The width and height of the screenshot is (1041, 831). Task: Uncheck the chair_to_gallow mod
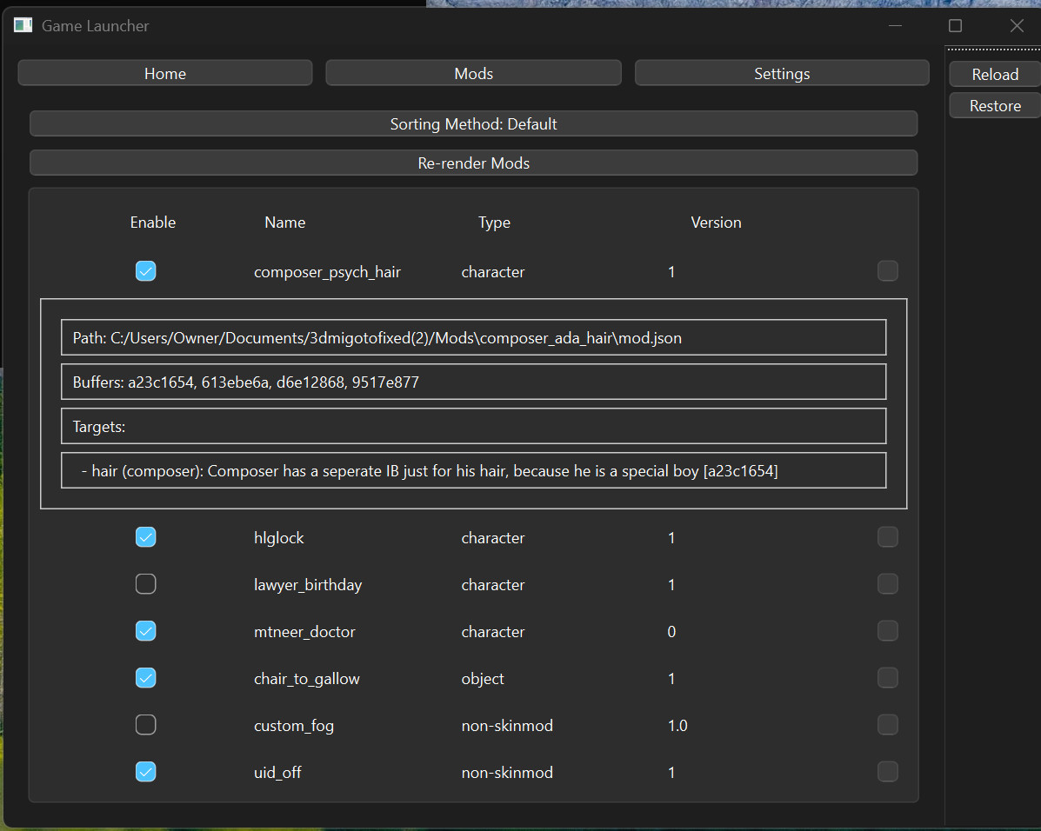click(146, 677)
